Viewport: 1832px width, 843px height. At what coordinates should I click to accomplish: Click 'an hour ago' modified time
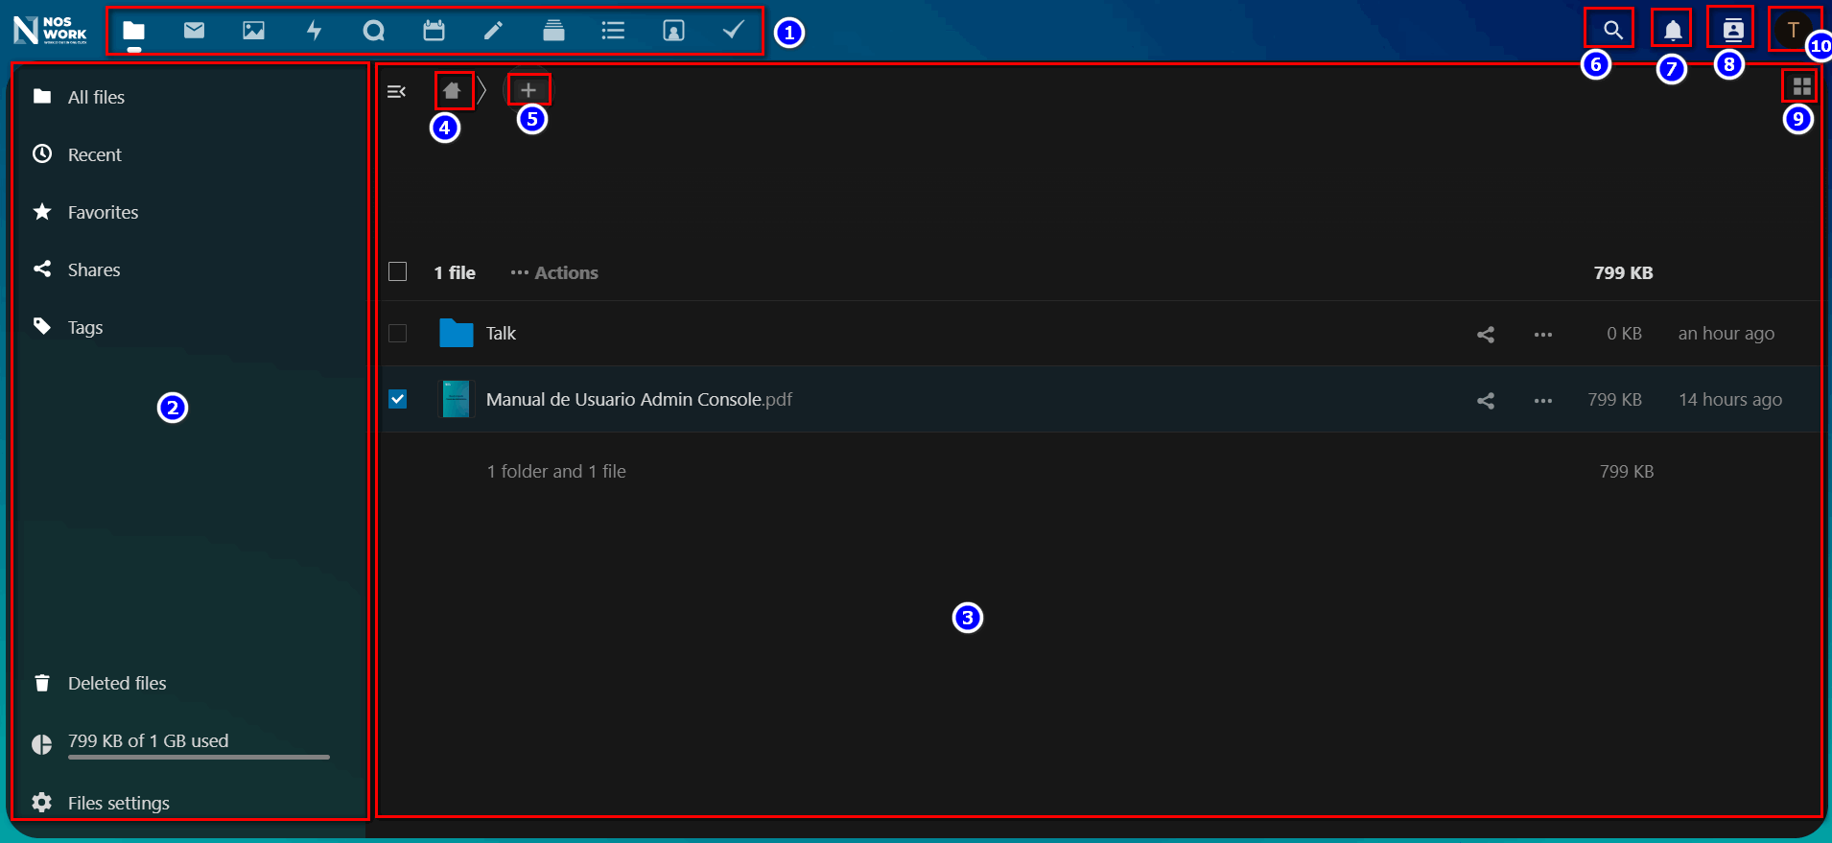[x=1726, y=333]
